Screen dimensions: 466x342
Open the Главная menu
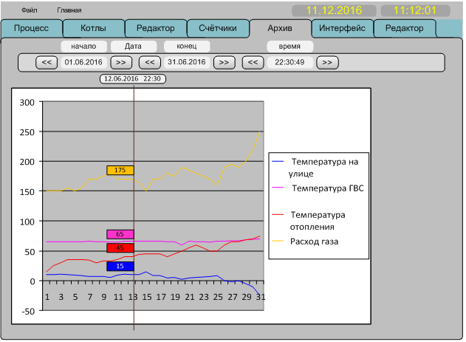point(69,10)
